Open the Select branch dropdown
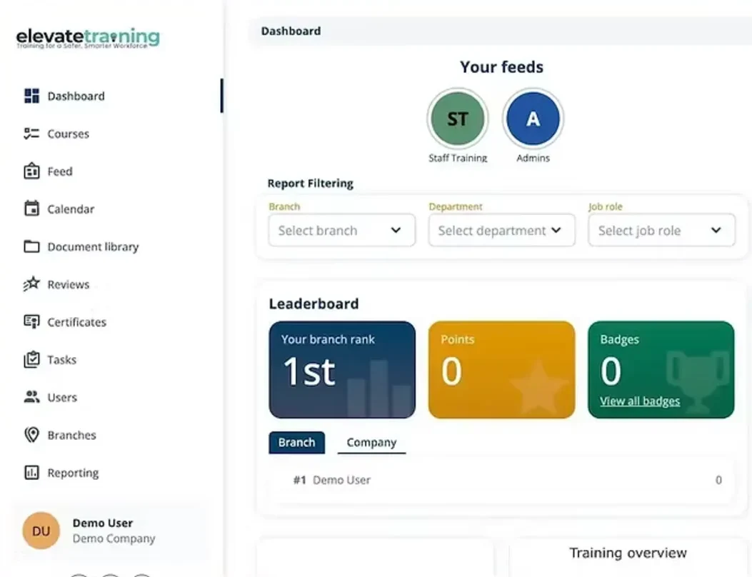This screenshot has width=752, height=577. [x=342, y=230]
